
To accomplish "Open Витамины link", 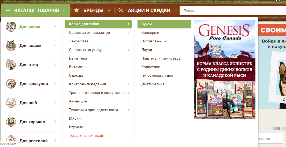I will click(x=78, y=67).
